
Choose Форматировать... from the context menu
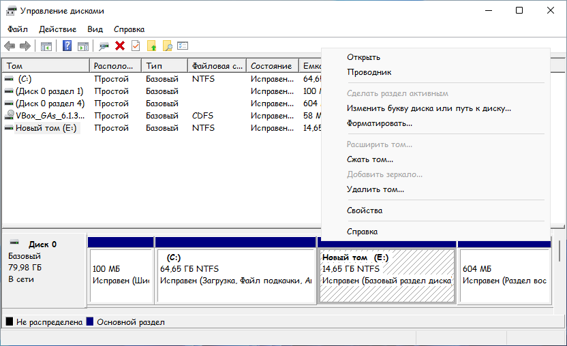(x=379, y=123)
